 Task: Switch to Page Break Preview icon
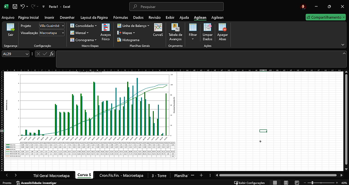297,183
